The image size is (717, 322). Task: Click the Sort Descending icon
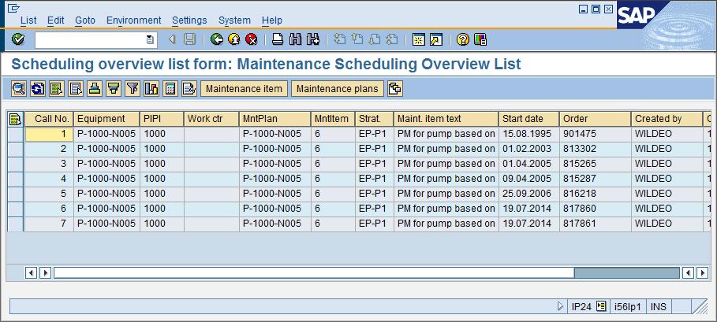[114, 88]
